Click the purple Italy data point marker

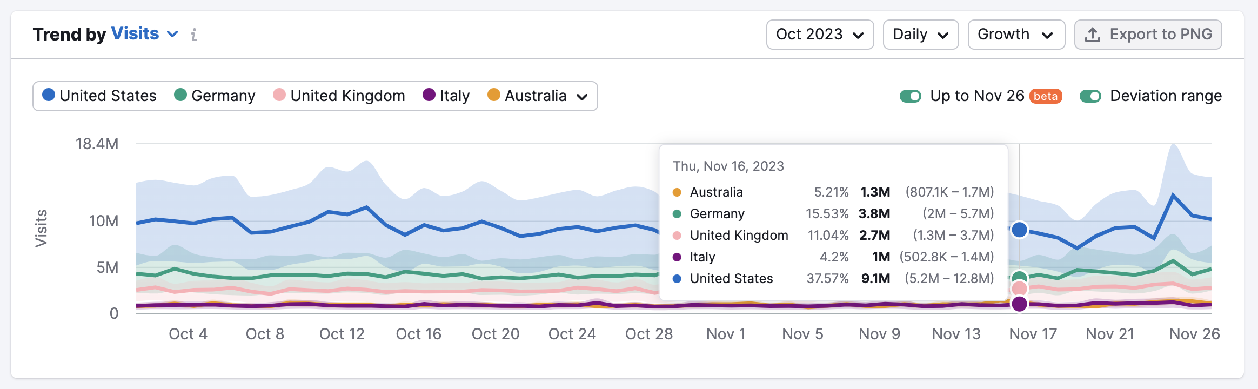point(1019,304)
